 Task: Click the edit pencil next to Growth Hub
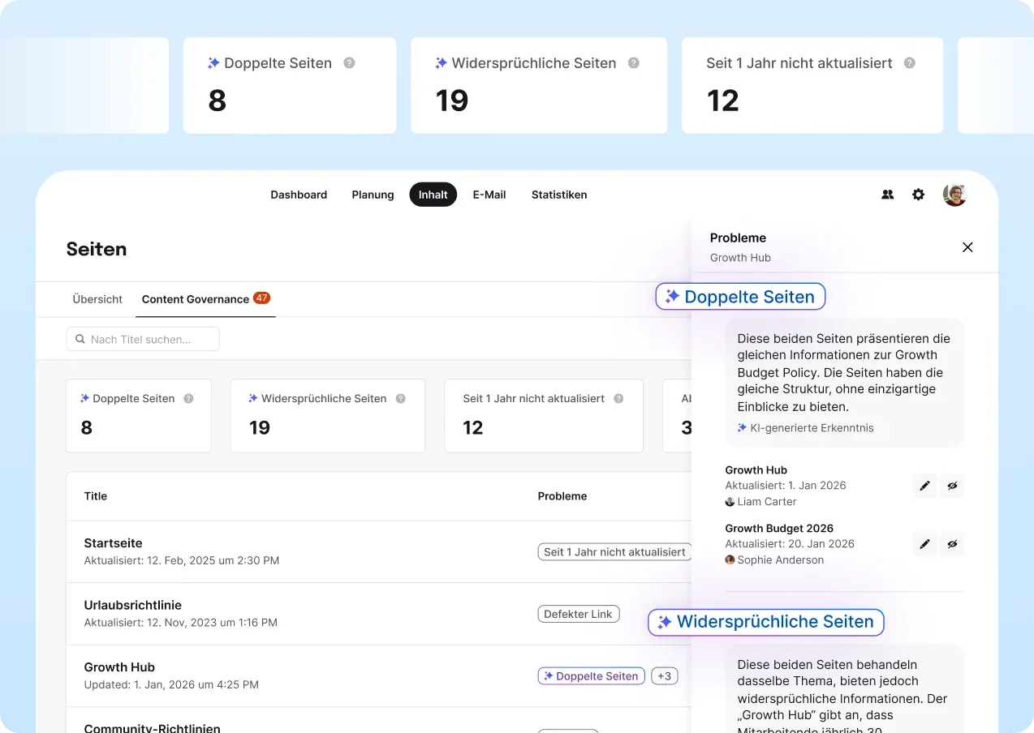click(x=924, y=486)
